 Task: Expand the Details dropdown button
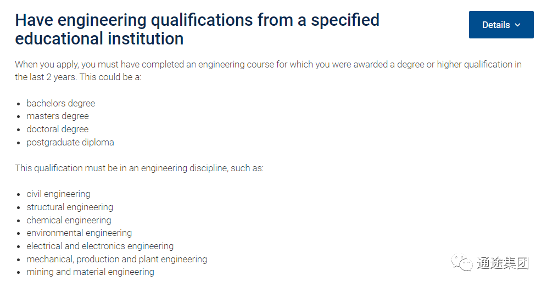501,25
